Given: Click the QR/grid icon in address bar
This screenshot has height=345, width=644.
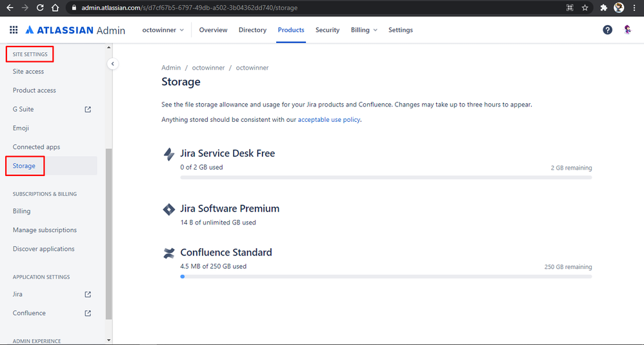Looking at the screenshot, I should (570, 8).
